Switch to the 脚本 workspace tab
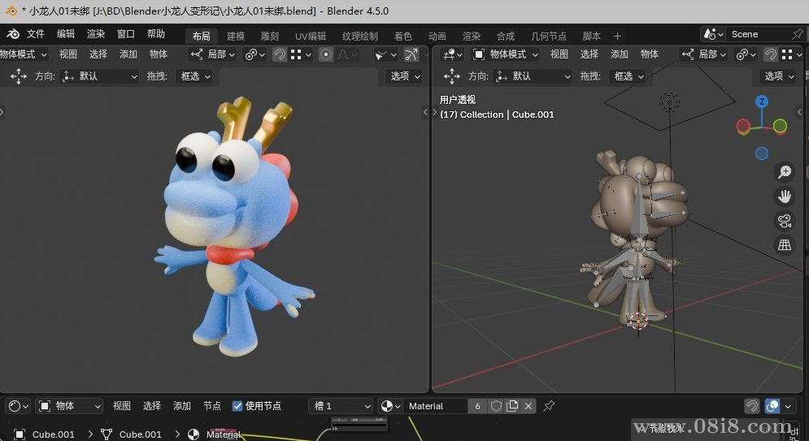The height and width of the screenshot is (441, 809). pyautogui.click(x=591, y=36)
